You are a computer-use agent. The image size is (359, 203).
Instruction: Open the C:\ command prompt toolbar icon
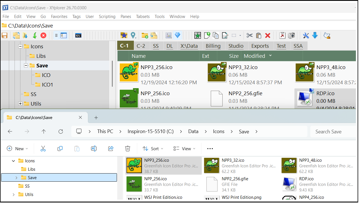(78, 35)
